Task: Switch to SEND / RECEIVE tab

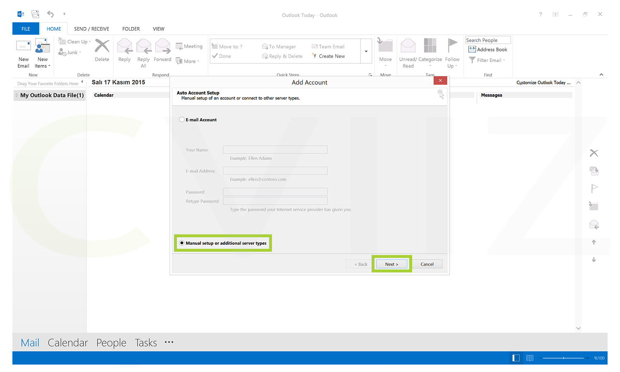Action: coord(92,29)
